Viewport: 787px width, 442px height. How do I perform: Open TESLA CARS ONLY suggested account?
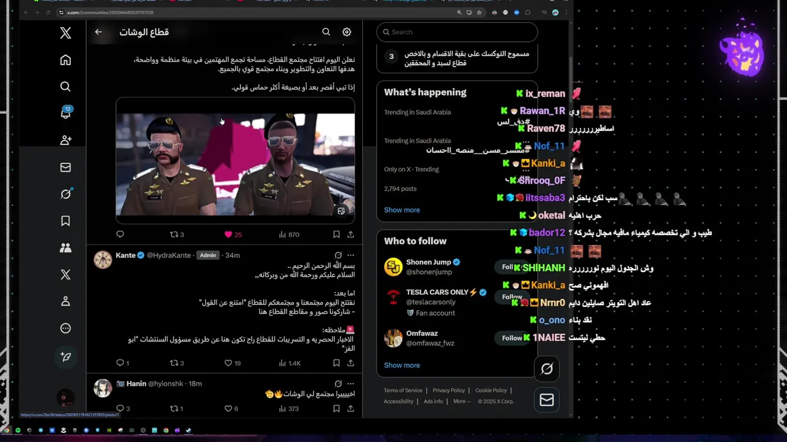437,292
